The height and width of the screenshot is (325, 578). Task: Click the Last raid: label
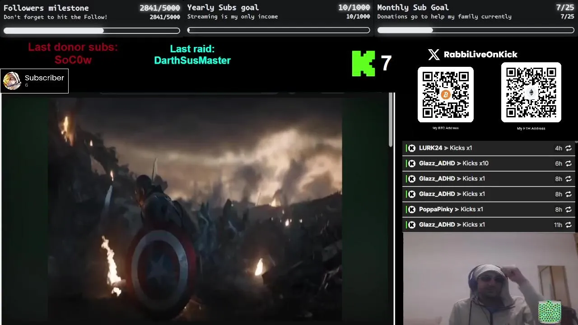point(192,49)
